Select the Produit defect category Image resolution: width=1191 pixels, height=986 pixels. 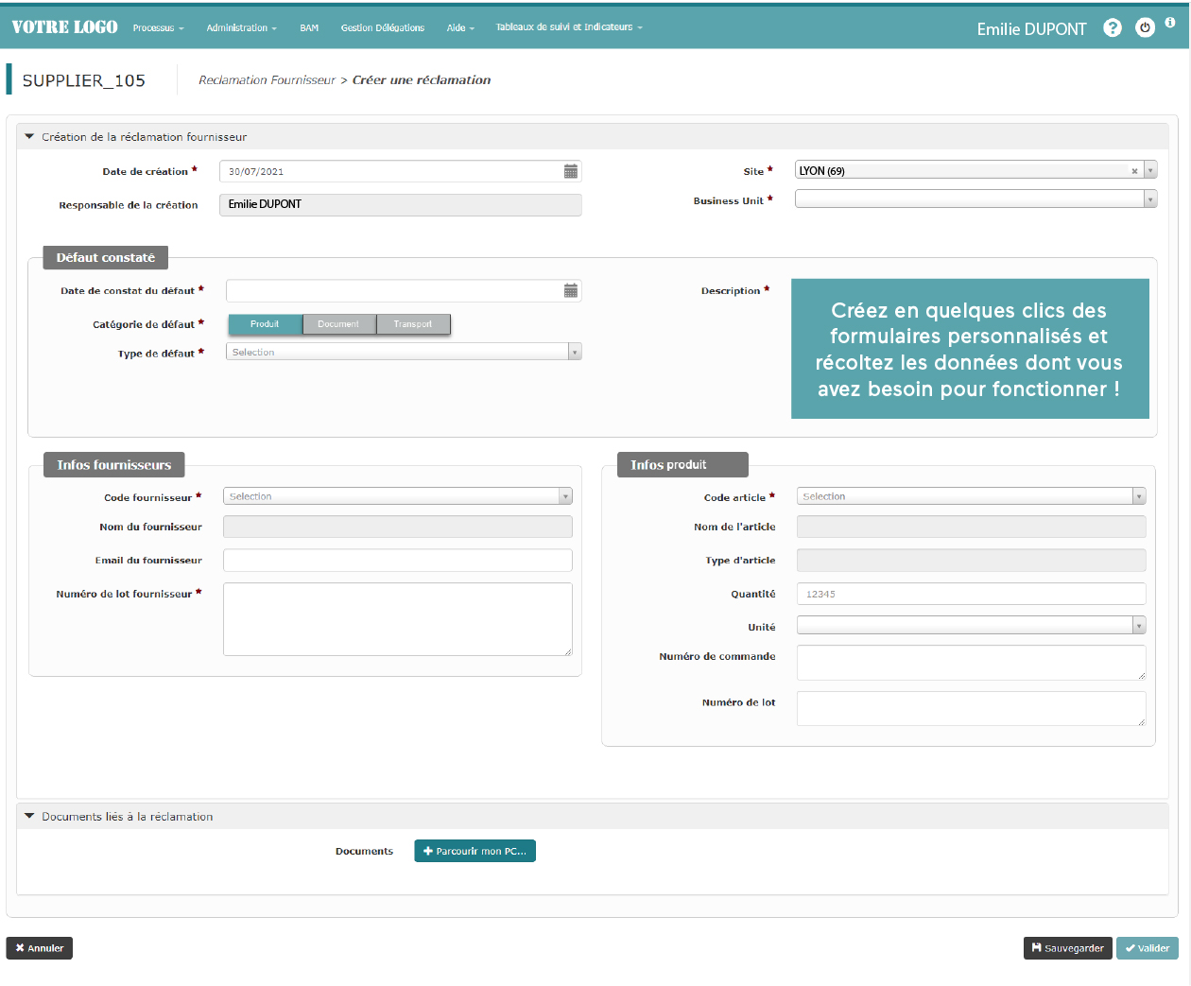[265, 323]
